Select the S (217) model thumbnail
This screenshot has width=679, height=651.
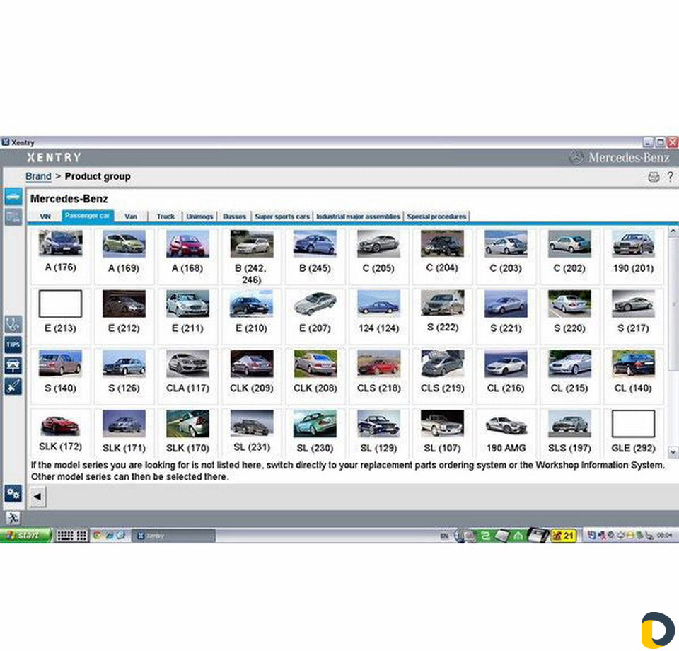(633, 304)
